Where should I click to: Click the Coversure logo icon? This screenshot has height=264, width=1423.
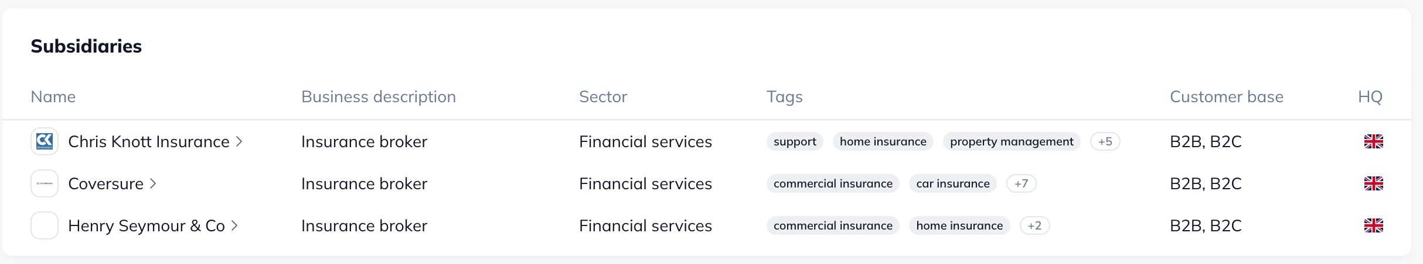[x=45, y=183]
